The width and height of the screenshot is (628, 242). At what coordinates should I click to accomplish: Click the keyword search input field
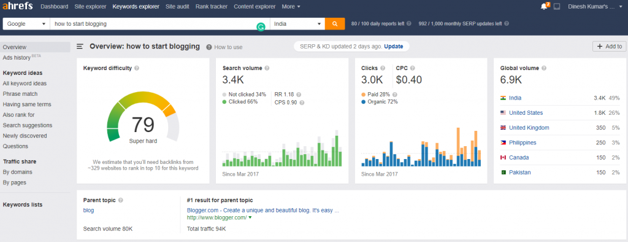tap(160, 24)
